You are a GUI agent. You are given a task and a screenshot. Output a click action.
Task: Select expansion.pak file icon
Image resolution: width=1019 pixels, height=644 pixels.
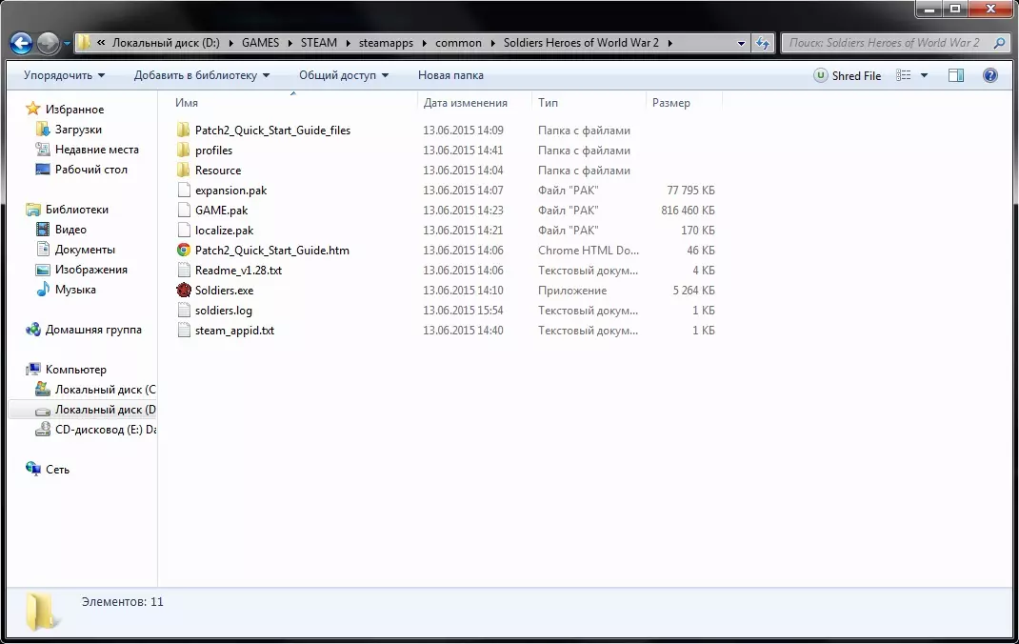tap(183, 191)
